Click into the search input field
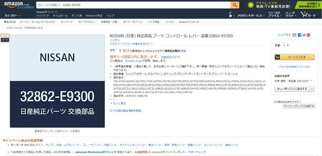The image size is (322, 156). 146,5
